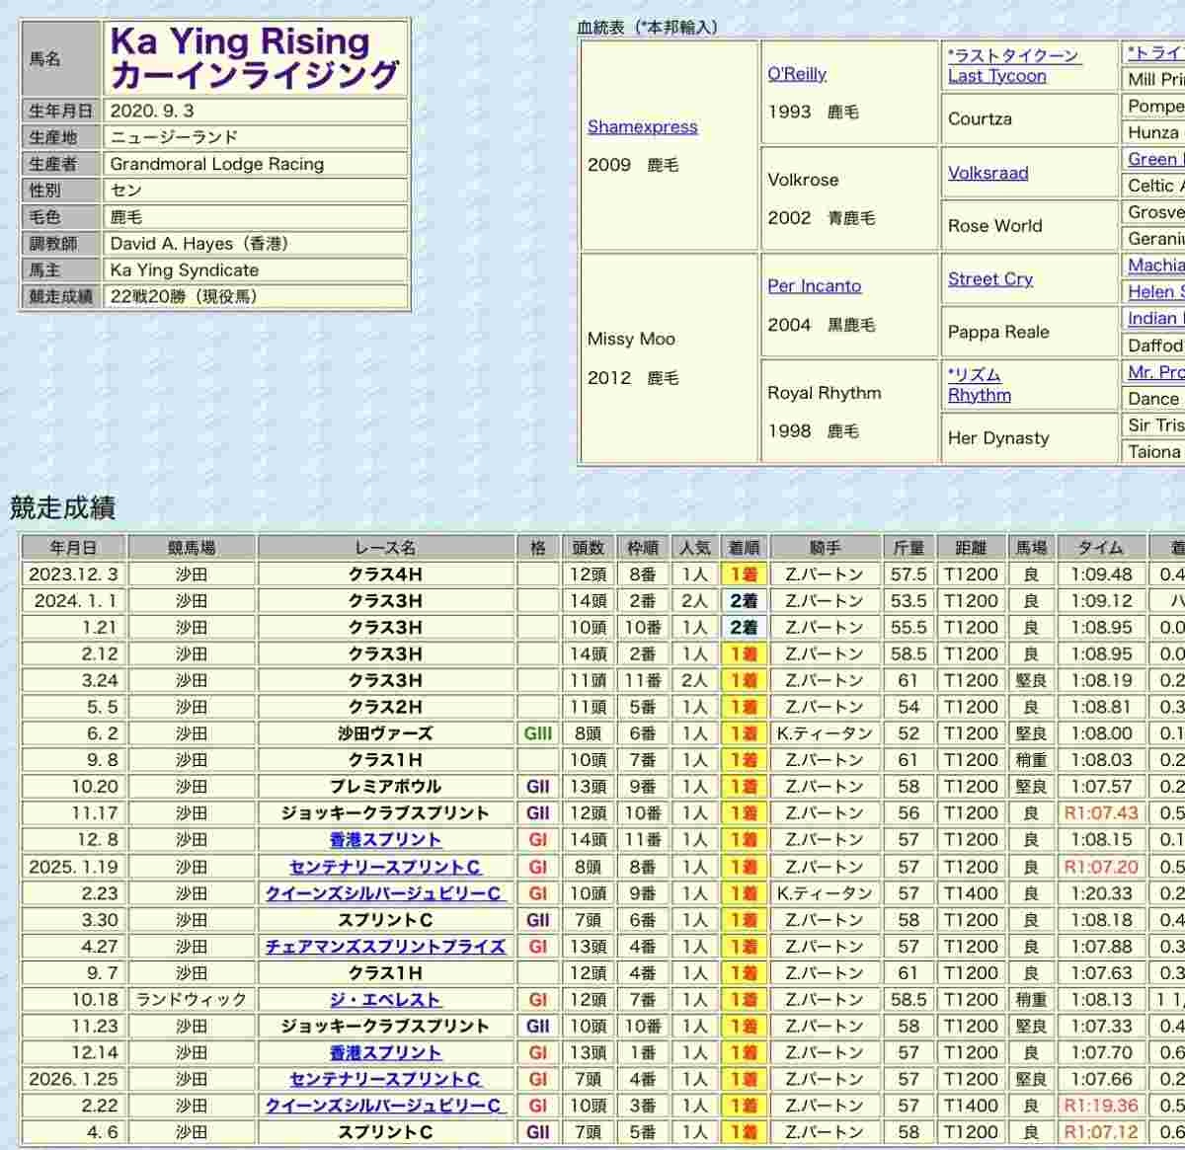Open the O'Reilly pedigree link

797,74
